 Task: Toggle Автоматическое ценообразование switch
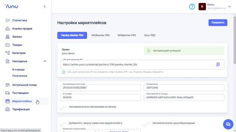pos(147,123)
